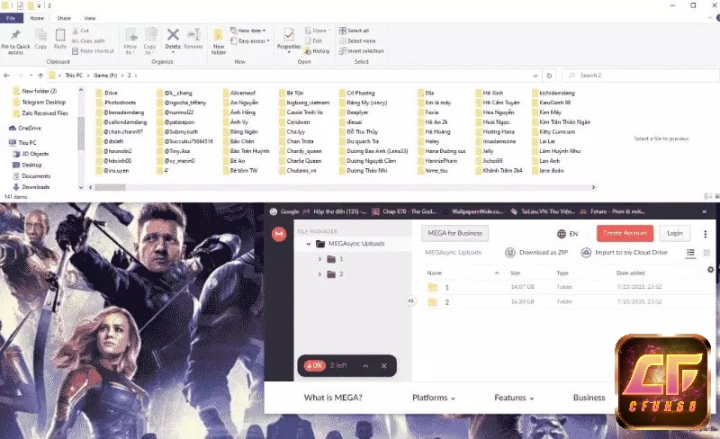Screen dimensions: 720x439
Task: Click What is MEGA? link
Action: tap(333, 398)
